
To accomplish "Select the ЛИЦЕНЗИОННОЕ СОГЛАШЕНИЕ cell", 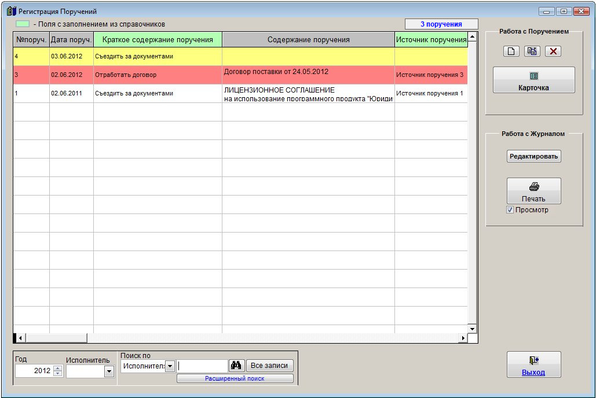I will tap(308, 93).
